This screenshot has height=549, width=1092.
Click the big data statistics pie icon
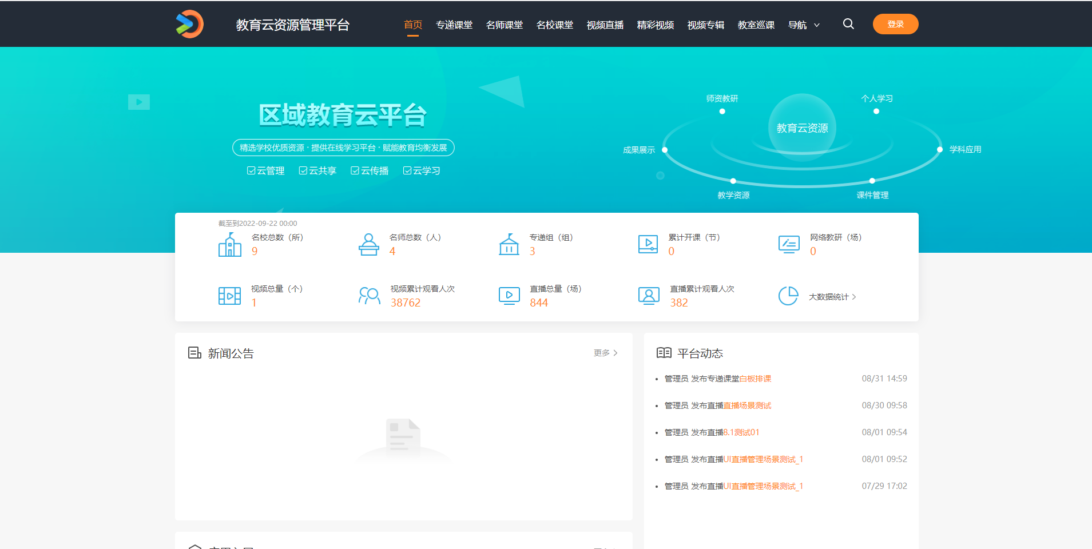click(788, 296)
